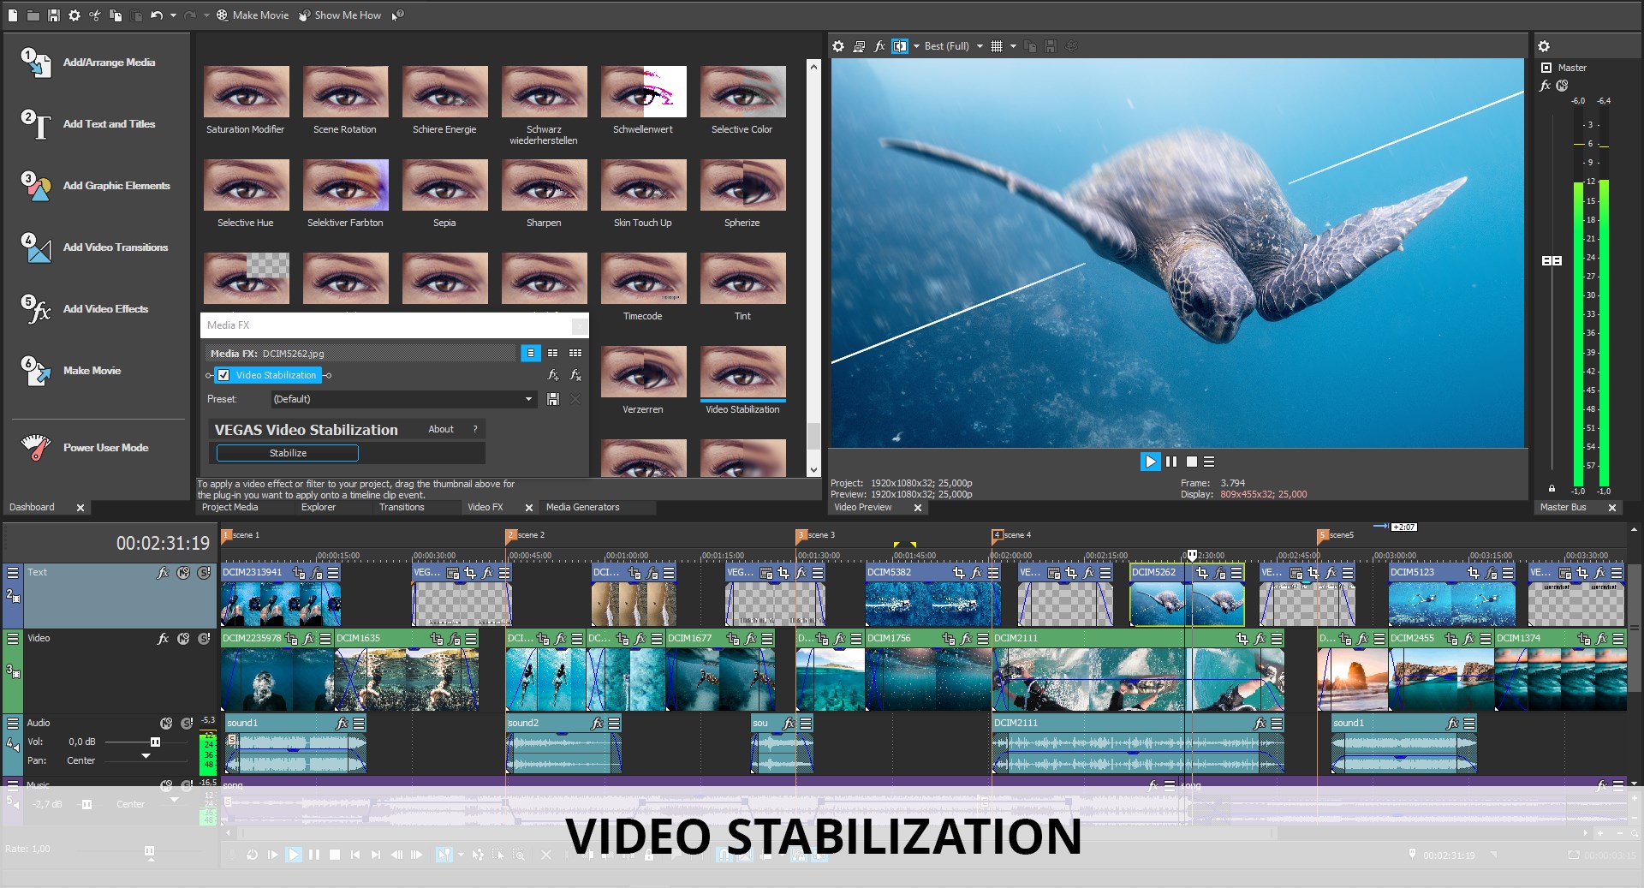Open the Explorer tab

[x=319, y=507]
